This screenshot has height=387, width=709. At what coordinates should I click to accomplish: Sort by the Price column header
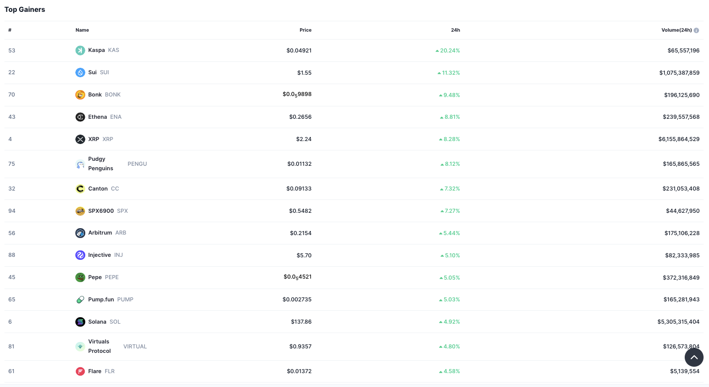click(x=305, y=30)
